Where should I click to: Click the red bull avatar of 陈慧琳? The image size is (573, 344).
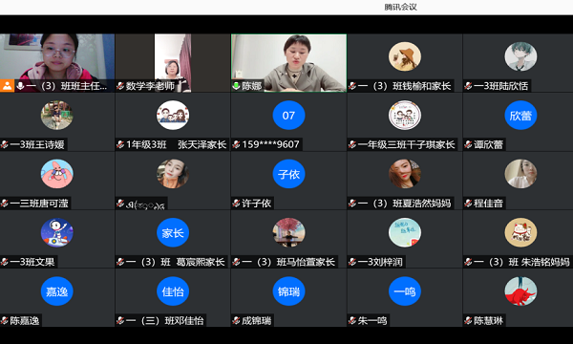[520, 291]
